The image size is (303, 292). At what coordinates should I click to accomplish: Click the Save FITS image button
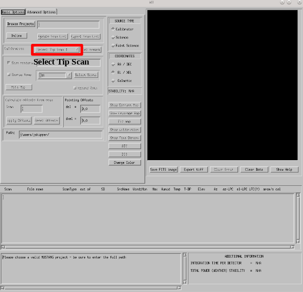click(164, 169)
